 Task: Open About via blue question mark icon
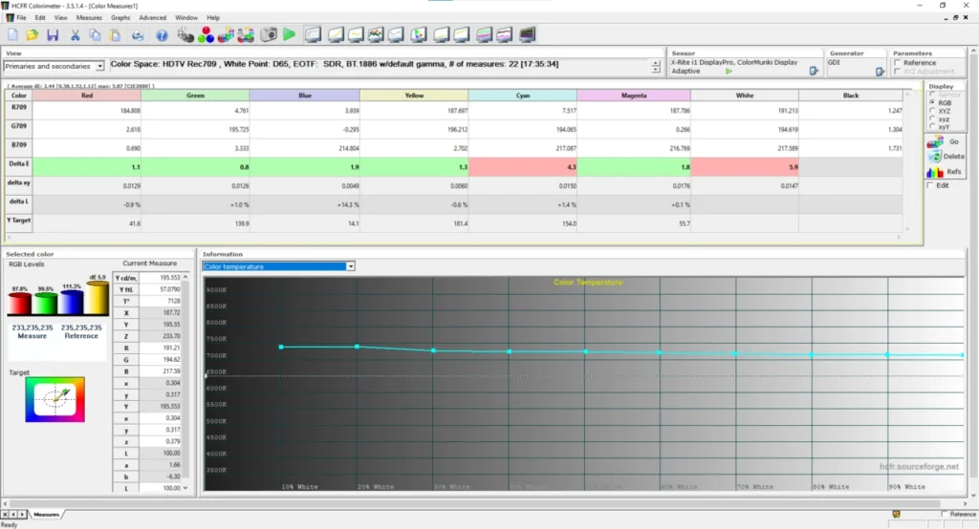pos(162,35)
